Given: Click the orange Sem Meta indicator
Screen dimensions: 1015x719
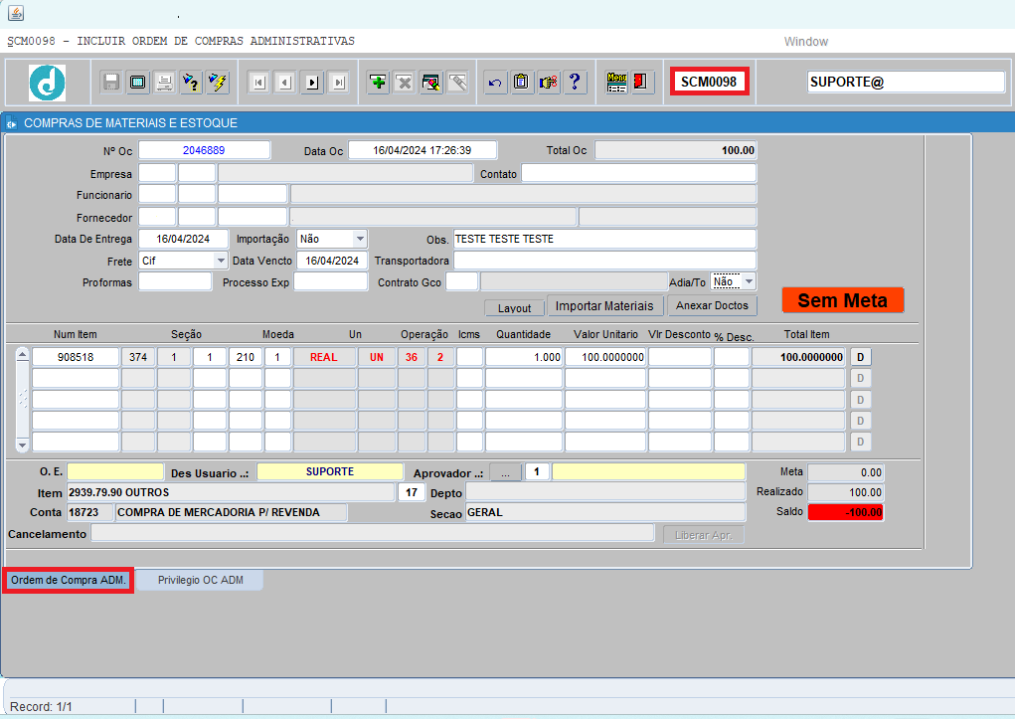Looking at the screenshot, I should tap(842, 300).
